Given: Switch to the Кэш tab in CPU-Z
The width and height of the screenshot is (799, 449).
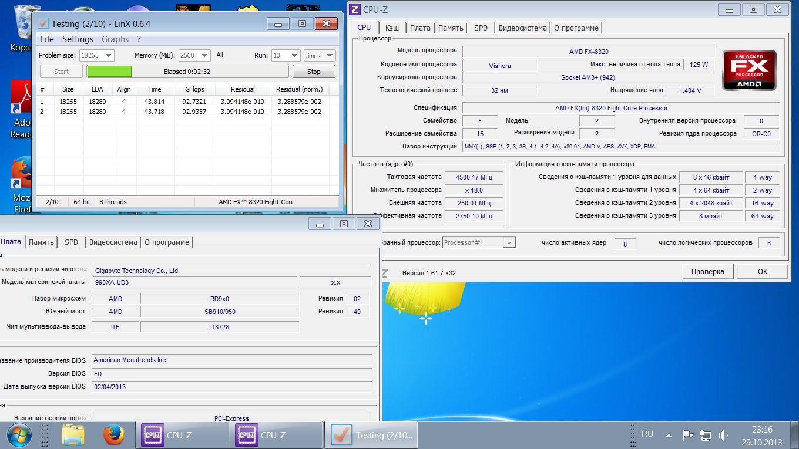Looking at the screenshot, I should coord(392,28).
